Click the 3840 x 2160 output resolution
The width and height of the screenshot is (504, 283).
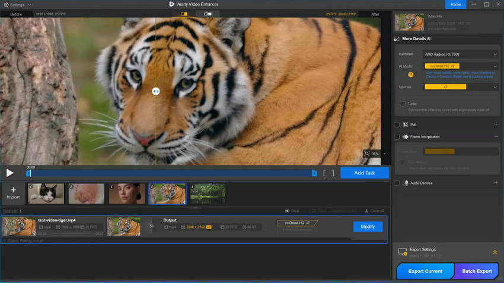[x=196, y=227]
